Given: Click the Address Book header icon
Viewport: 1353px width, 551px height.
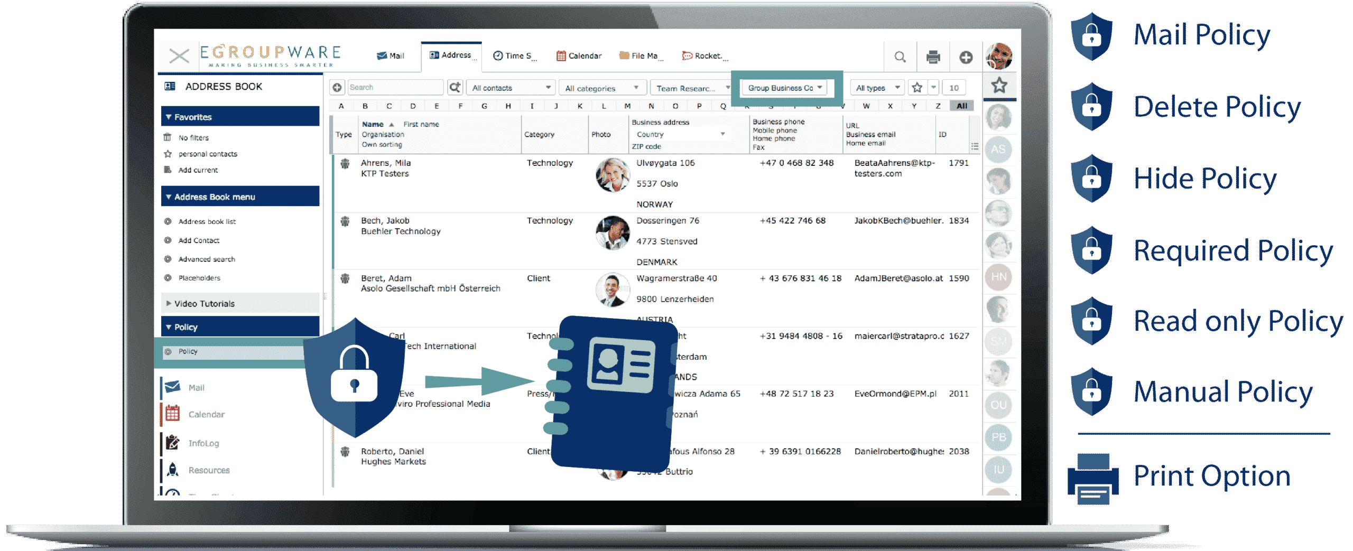Looking at the screenshot, I should pos(170,86).
